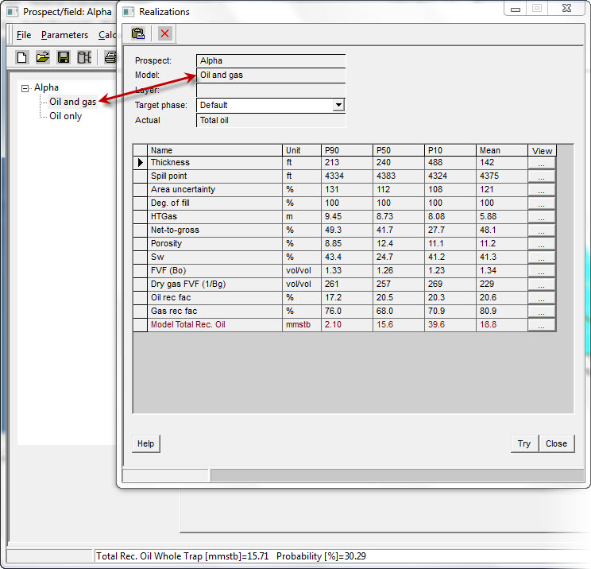Viewport: 591px width, 569px height.
Task: Open View for the Porosity row
Action: 541,244
